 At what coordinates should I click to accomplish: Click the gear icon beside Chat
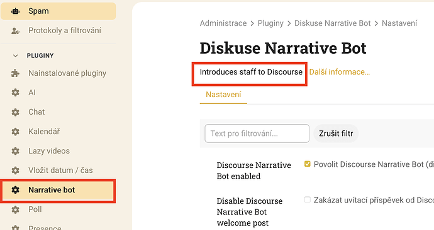[x=15, y=112]
